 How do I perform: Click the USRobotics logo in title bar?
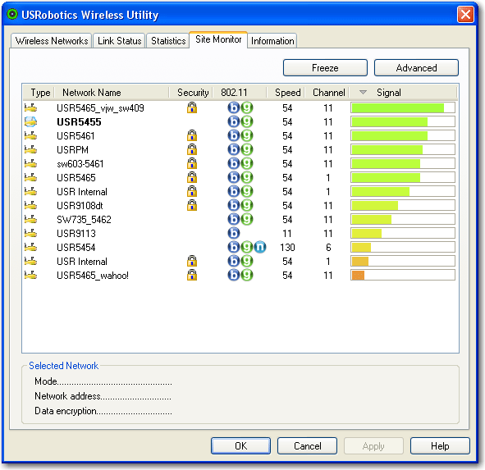[x=12, y=14]
